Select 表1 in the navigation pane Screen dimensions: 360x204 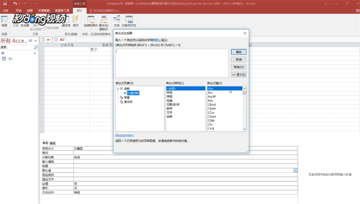pyautogui.click(x=10, y=59)
